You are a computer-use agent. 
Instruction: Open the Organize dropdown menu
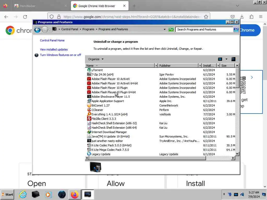click(96, 59)
